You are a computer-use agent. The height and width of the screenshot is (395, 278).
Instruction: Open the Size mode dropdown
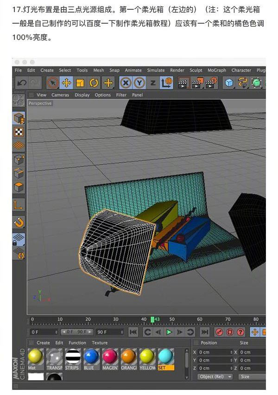point(251,376)
